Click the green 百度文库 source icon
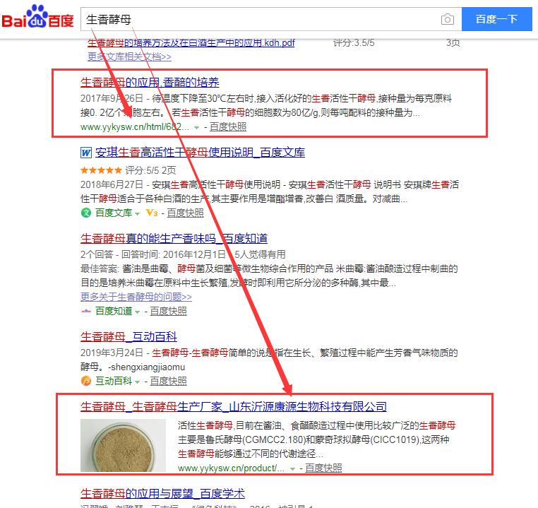538x508 pixels. pyautogui.click(x=86, y=213)
